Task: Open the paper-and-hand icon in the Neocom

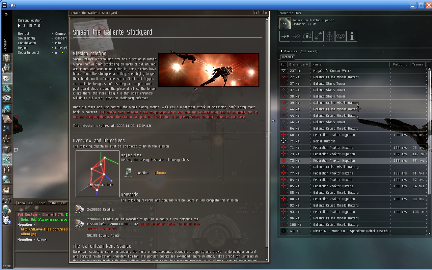Action: [7, 118]
